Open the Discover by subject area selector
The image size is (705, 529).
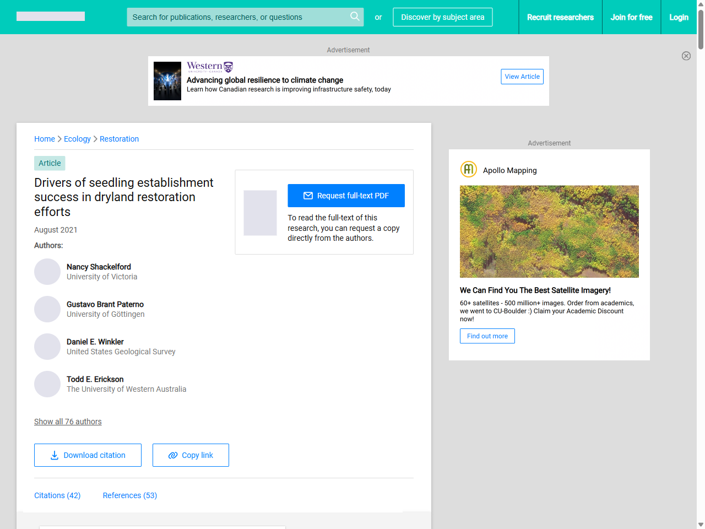click(x=442, y=17)
